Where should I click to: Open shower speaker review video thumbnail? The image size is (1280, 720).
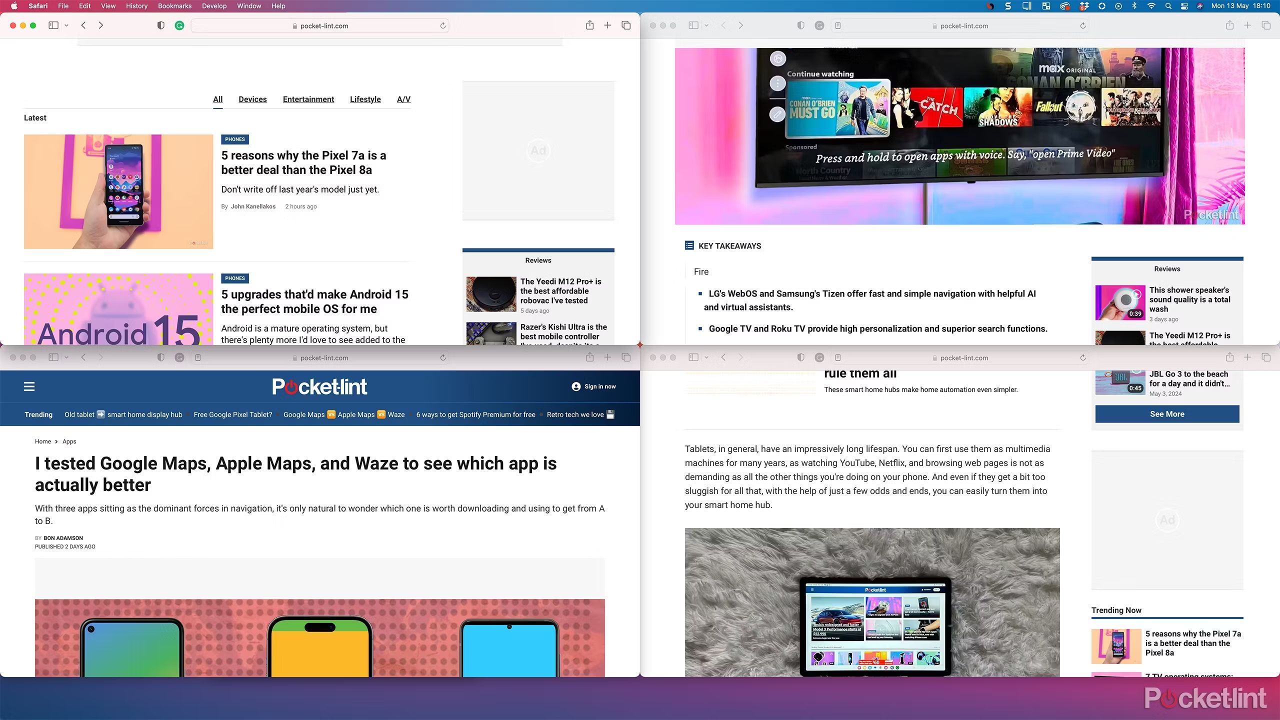1120,302
